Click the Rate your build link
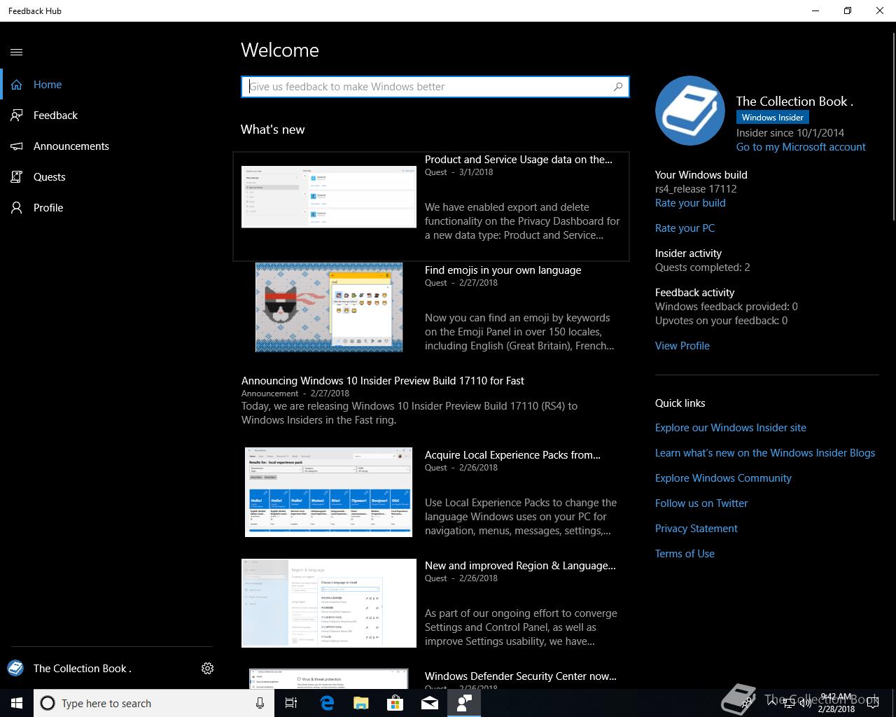This screenshot has height=717, width=896. [x=690, y=203]
